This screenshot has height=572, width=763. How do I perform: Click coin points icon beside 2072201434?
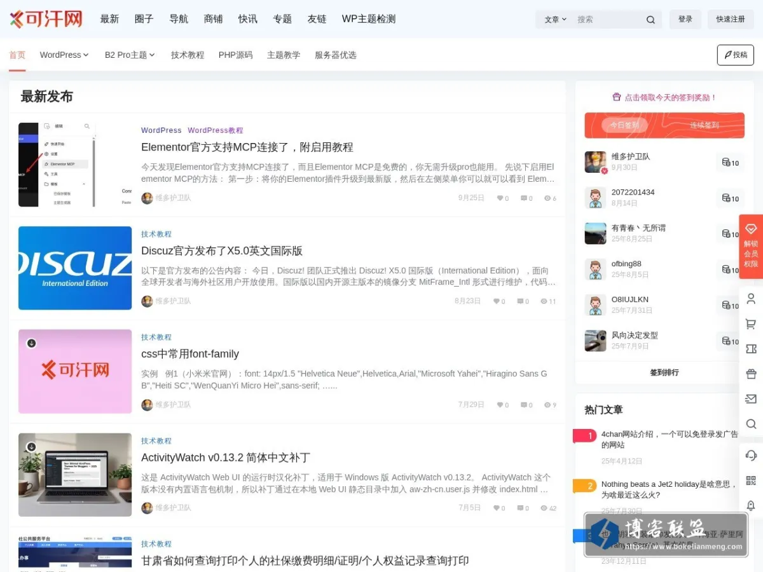click(x=726, y=198)
